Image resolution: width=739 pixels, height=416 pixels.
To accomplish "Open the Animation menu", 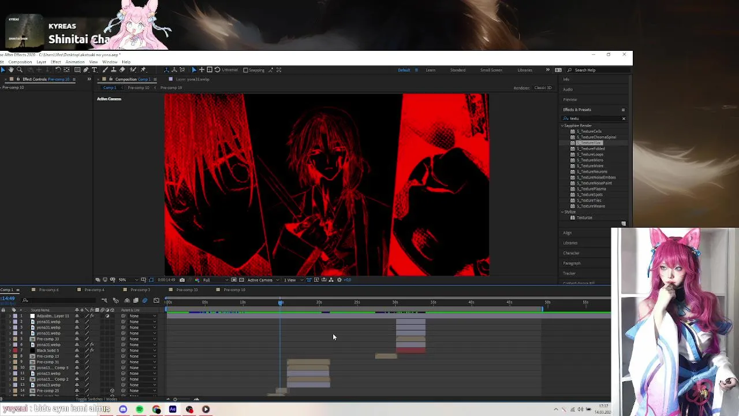I will pos(74,62).
